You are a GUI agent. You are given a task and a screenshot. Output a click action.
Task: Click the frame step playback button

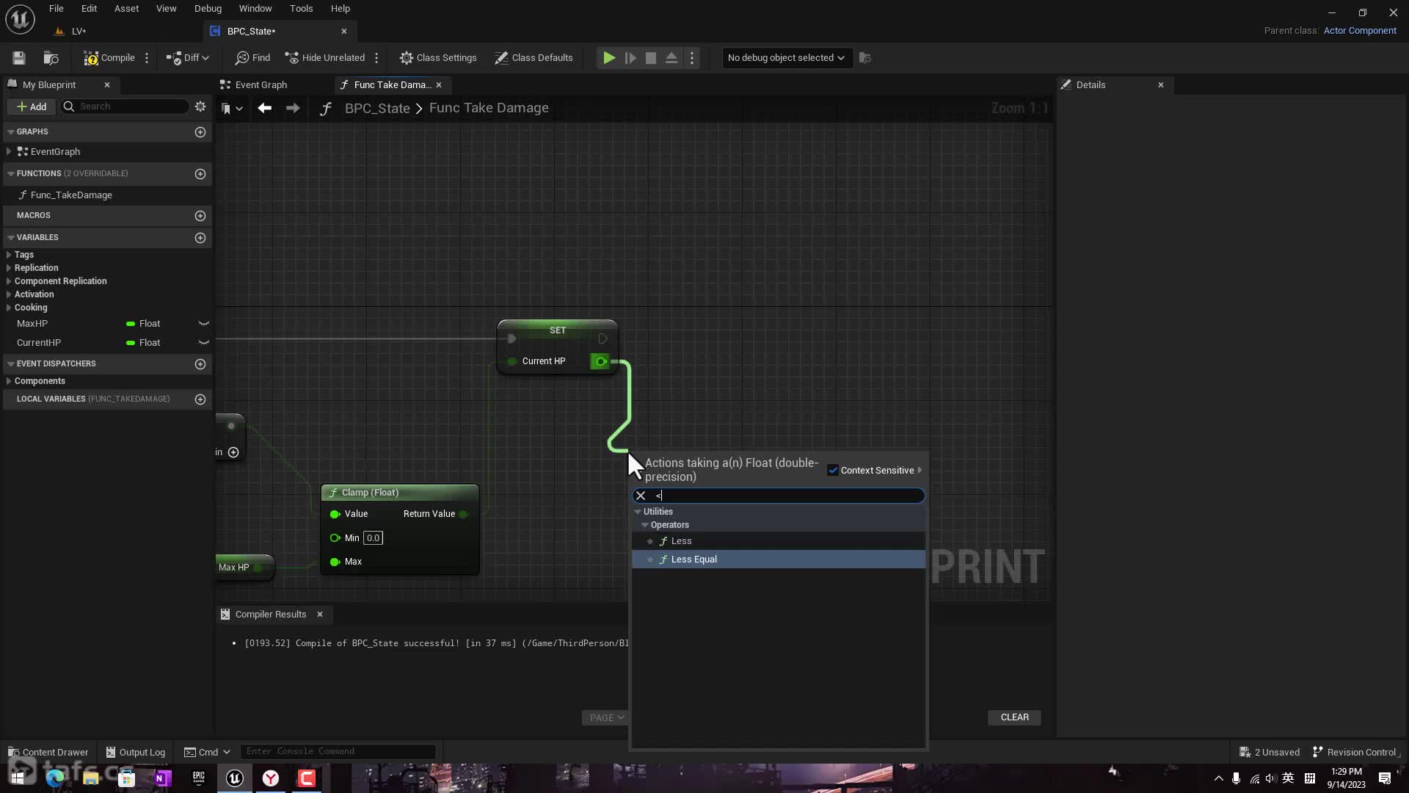[630, 58]
